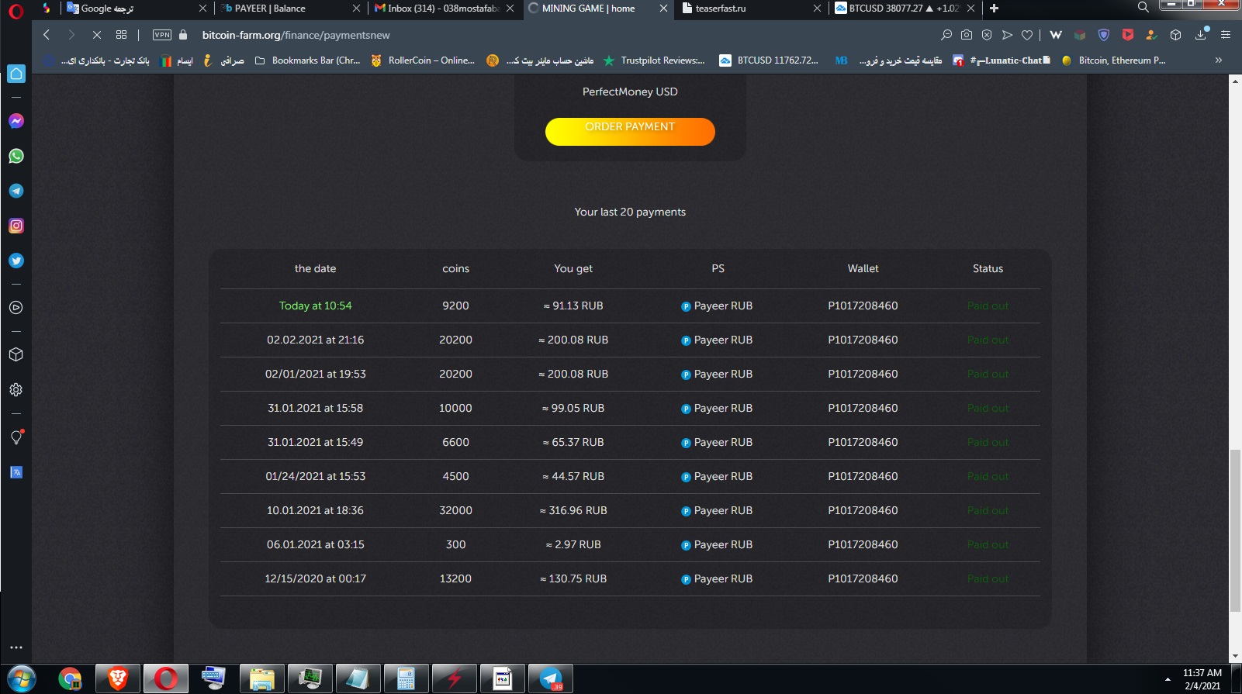This screenshot has width=1242, height=694.
Task: Open Telegram from the Windows taskbar
Action: coord(551,678)
